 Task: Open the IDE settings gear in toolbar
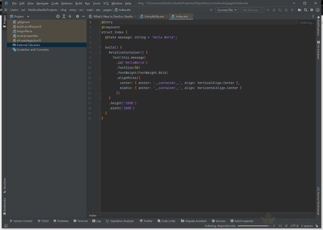point(312,10)
